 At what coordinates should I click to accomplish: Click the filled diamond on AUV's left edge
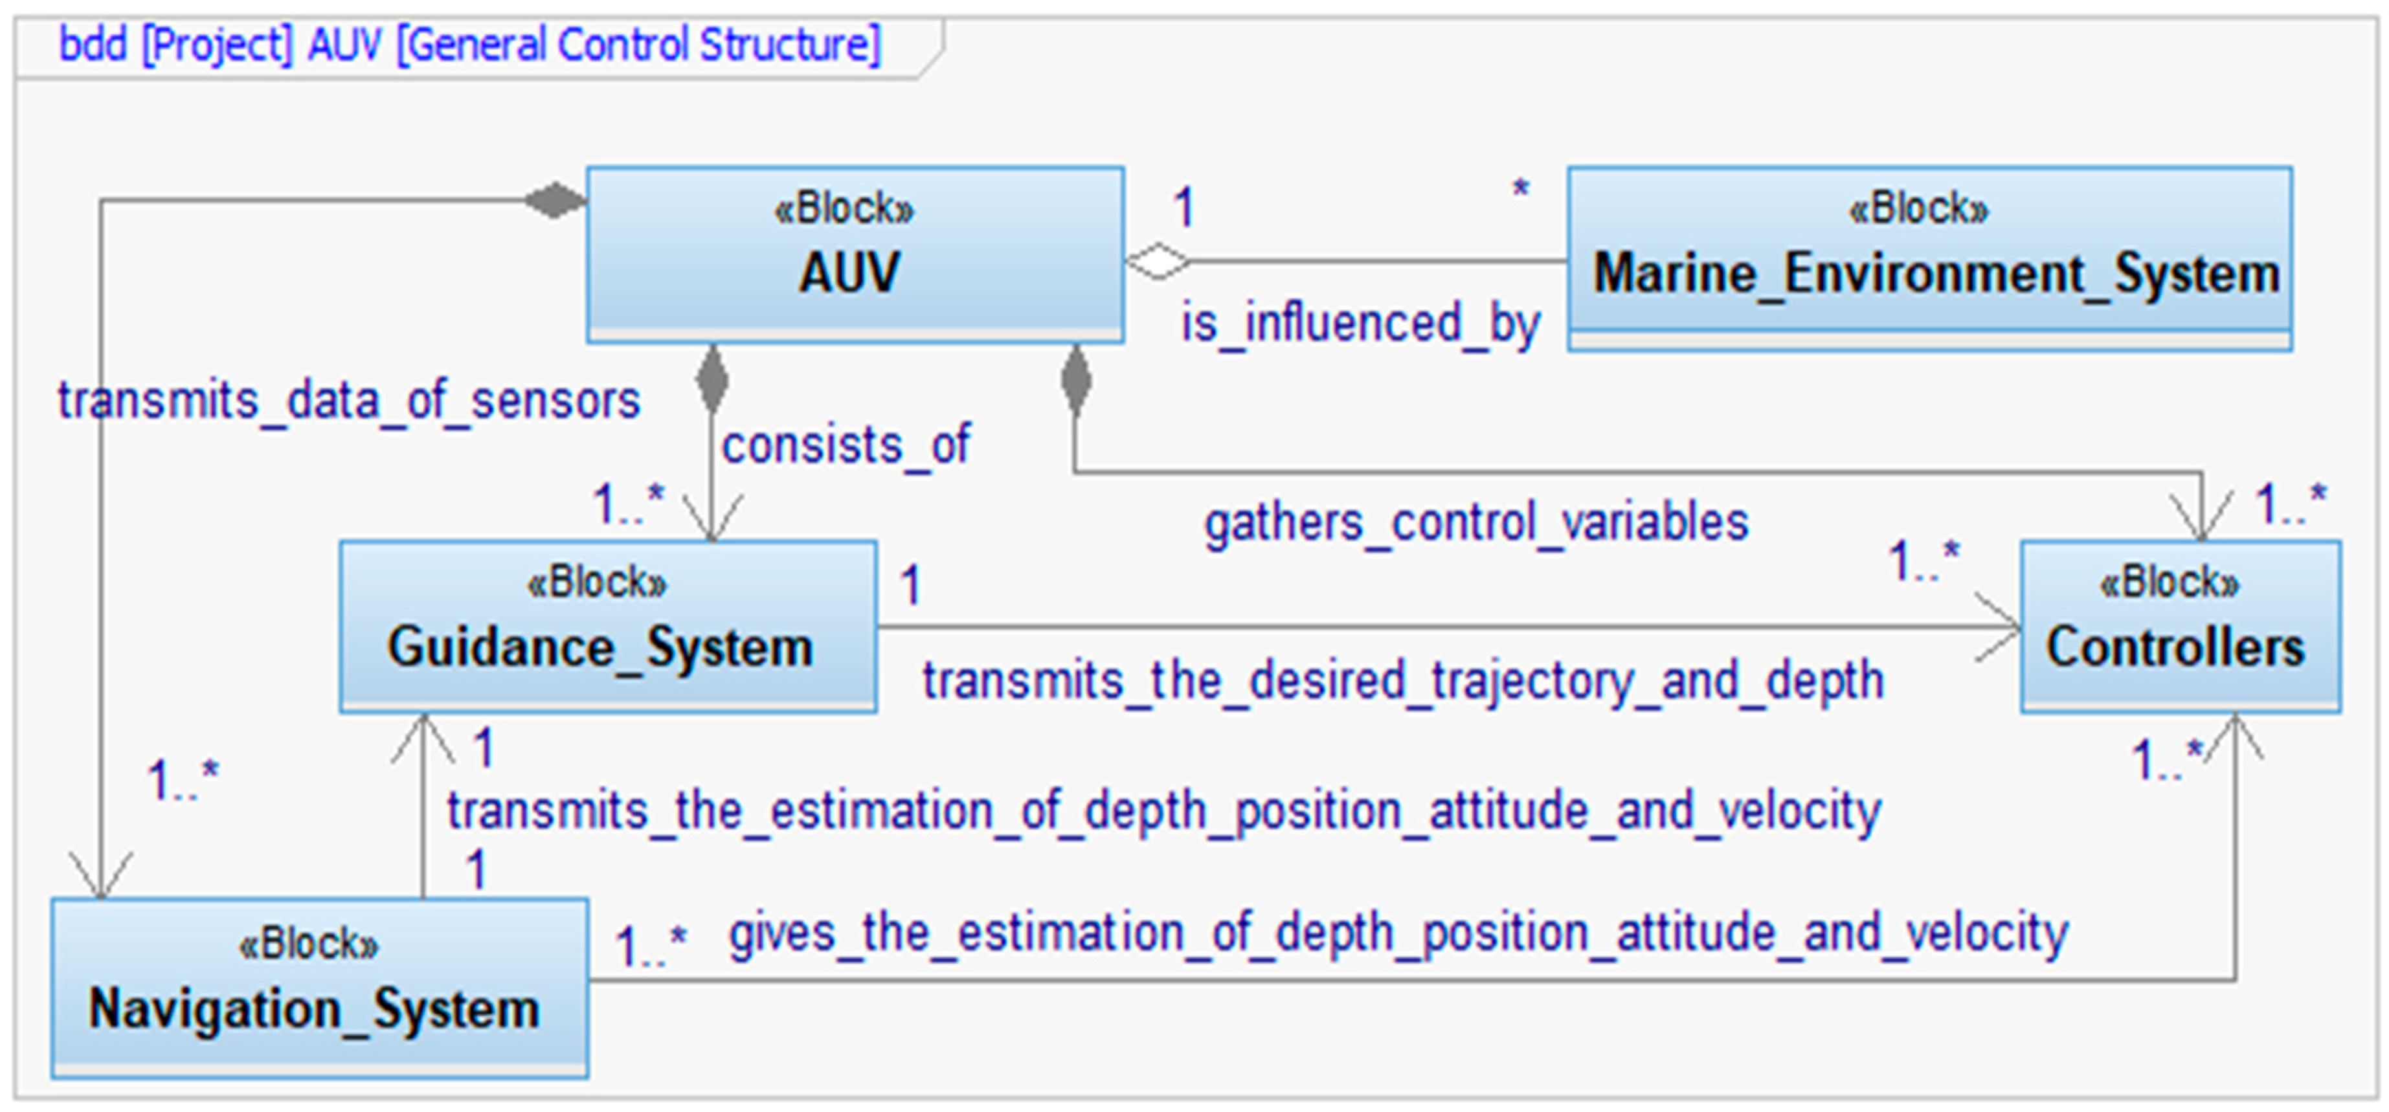(x=555, y=199)
